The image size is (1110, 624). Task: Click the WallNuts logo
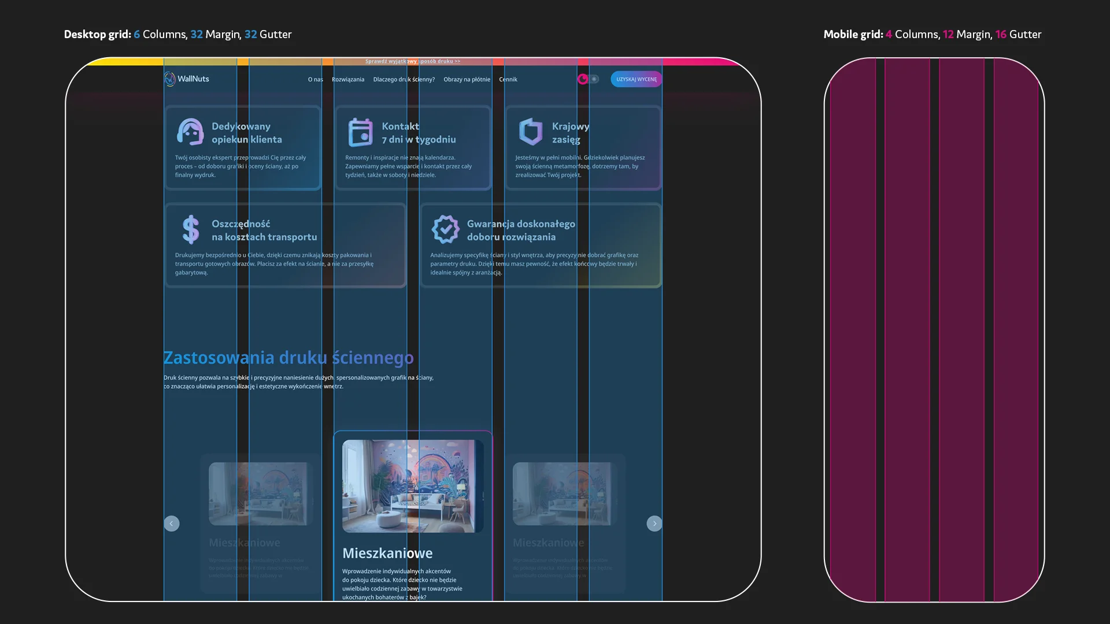point(186,79)
